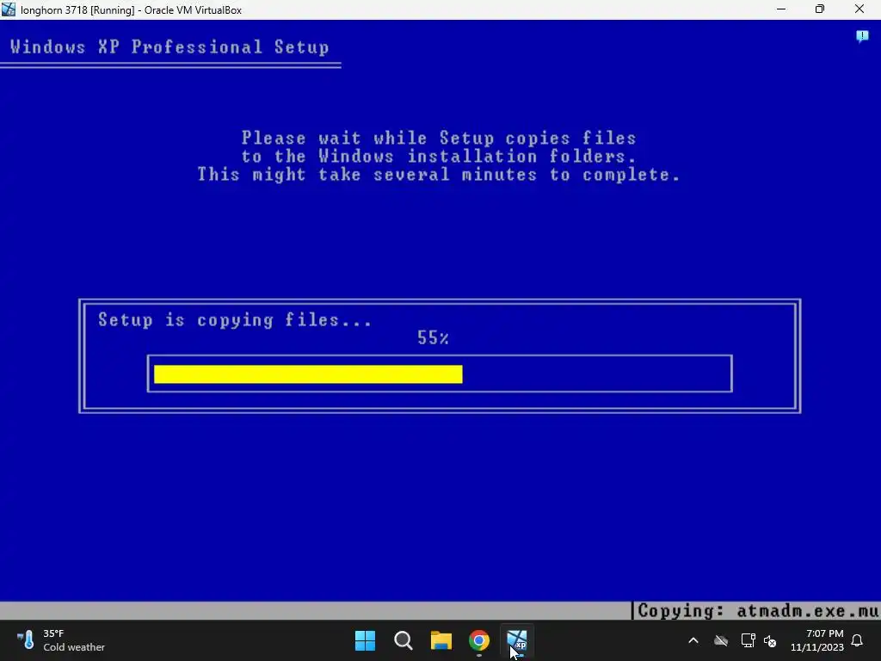Close the longhorn 3718 VirtualBox window
The width and height of the screenshot is (881, 661).
859,9
